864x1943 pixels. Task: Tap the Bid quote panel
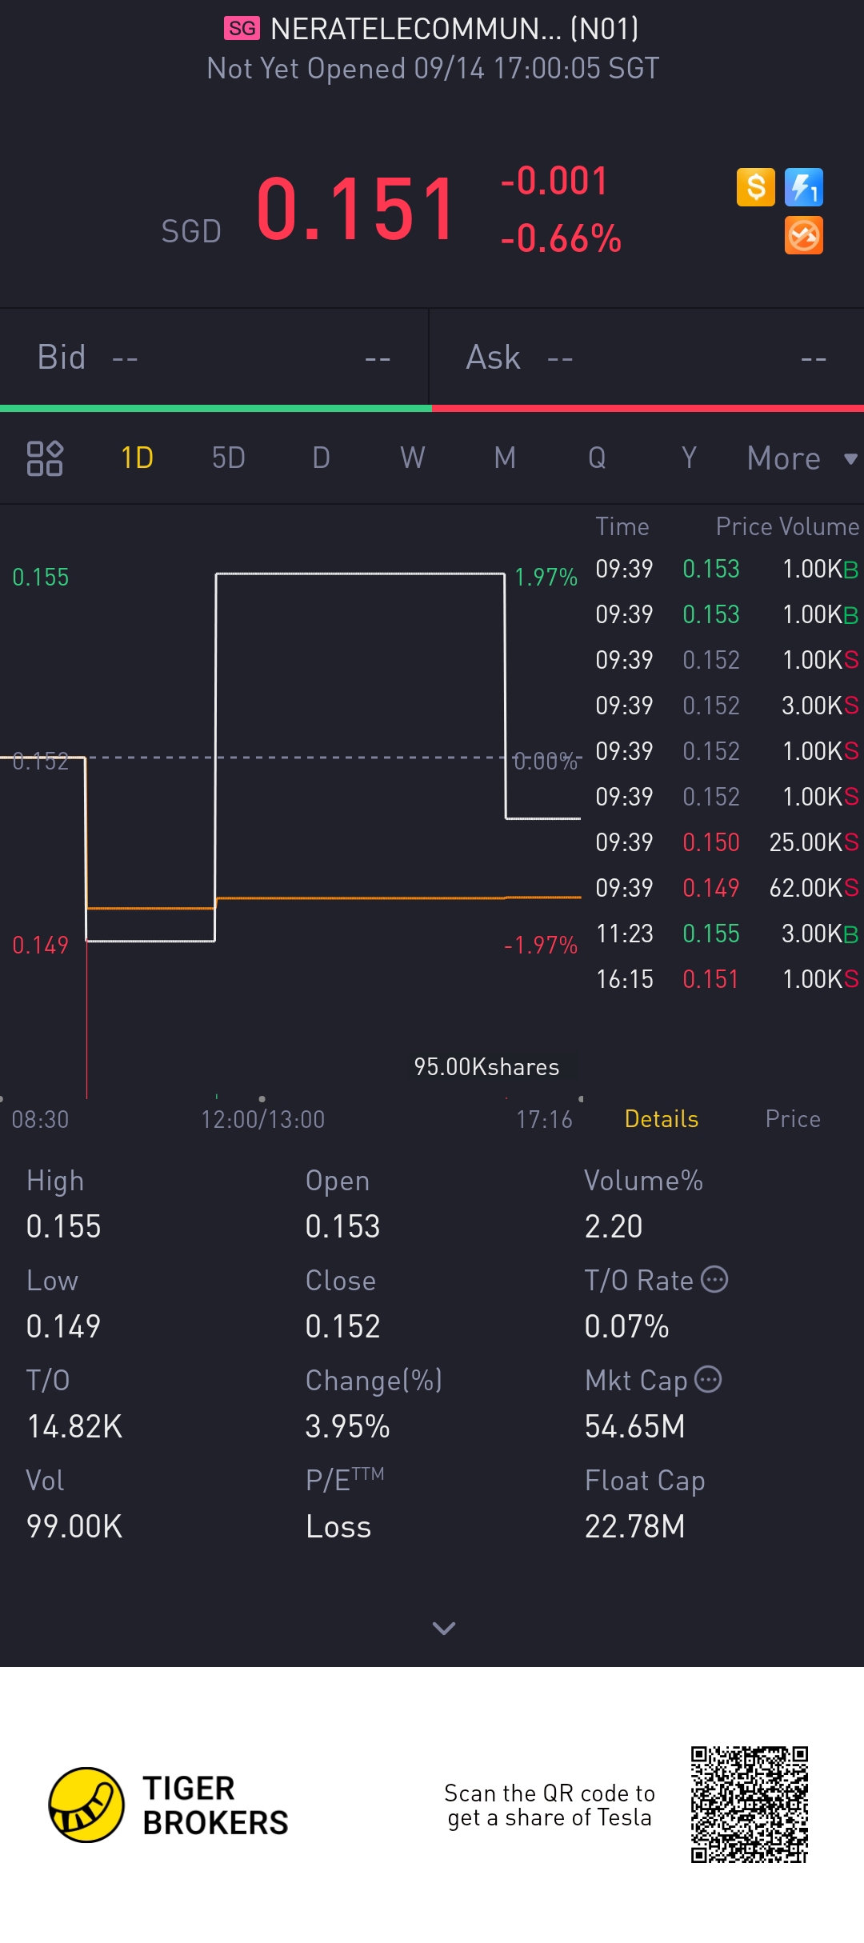[x=214, y=358]
